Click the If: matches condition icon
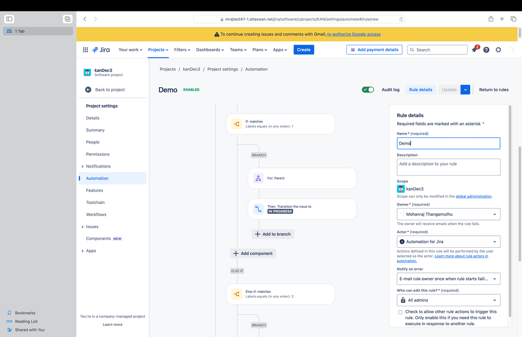Screen dimensions: 522x337 [237, 124]
